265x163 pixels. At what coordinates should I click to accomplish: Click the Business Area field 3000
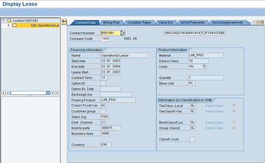[x=105, y=133]
